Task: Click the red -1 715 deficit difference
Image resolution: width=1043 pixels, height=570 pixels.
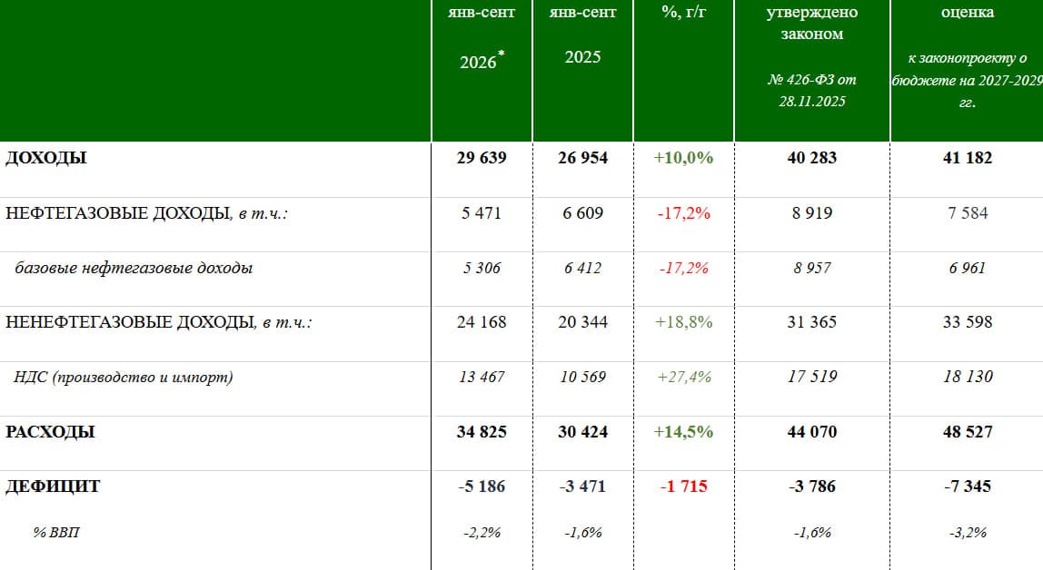Action: (684, 486)
